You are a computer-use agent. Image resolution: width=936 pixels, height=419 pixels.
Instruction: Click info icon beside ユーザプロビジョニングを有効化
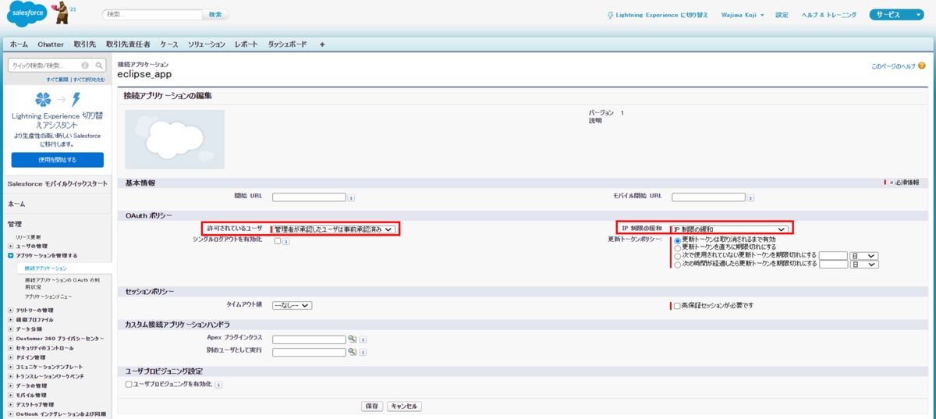(x=218, y=385)
